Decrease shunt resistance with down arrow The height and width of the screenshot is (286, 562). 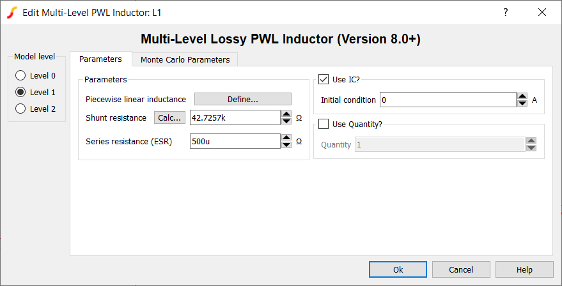tap(286, 121)
